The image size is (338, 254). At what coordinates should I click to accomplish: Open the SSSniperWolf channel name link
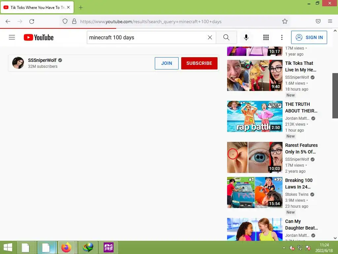(x=42, y=60)
